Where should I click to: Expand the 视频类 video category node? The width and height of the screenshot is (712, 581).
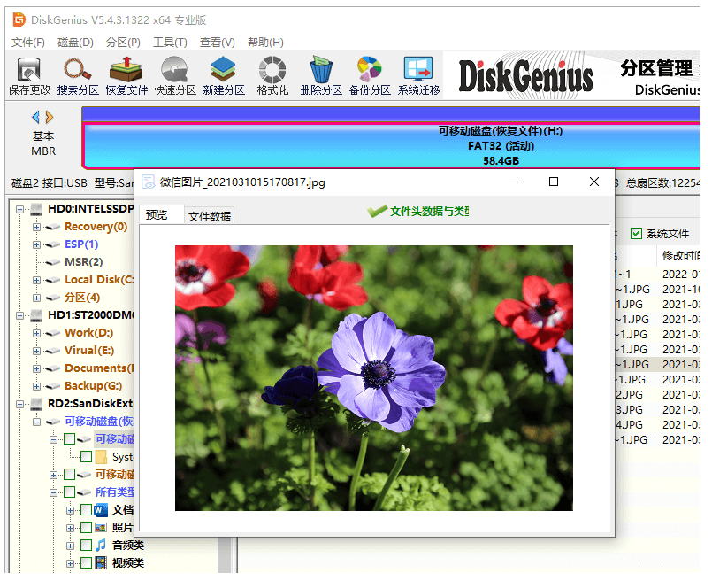coord(71,563)
